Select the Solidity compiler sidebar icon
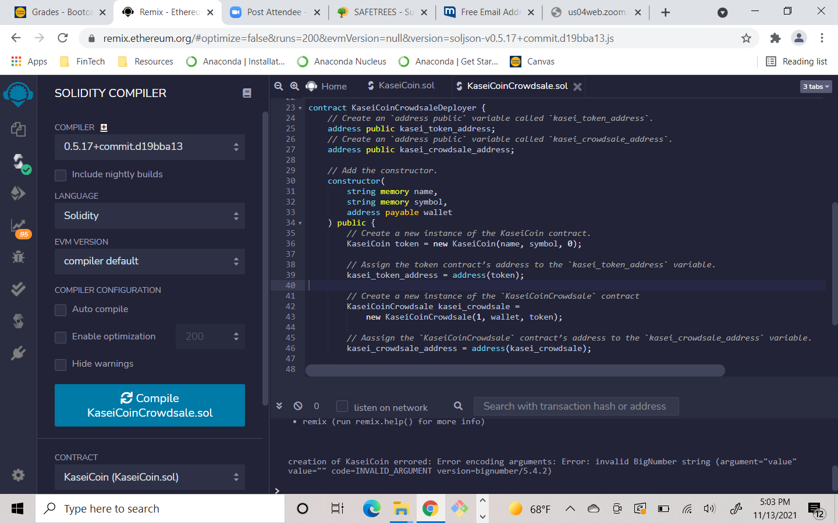This screenshot has width=838, height=523. coord(20,163)
